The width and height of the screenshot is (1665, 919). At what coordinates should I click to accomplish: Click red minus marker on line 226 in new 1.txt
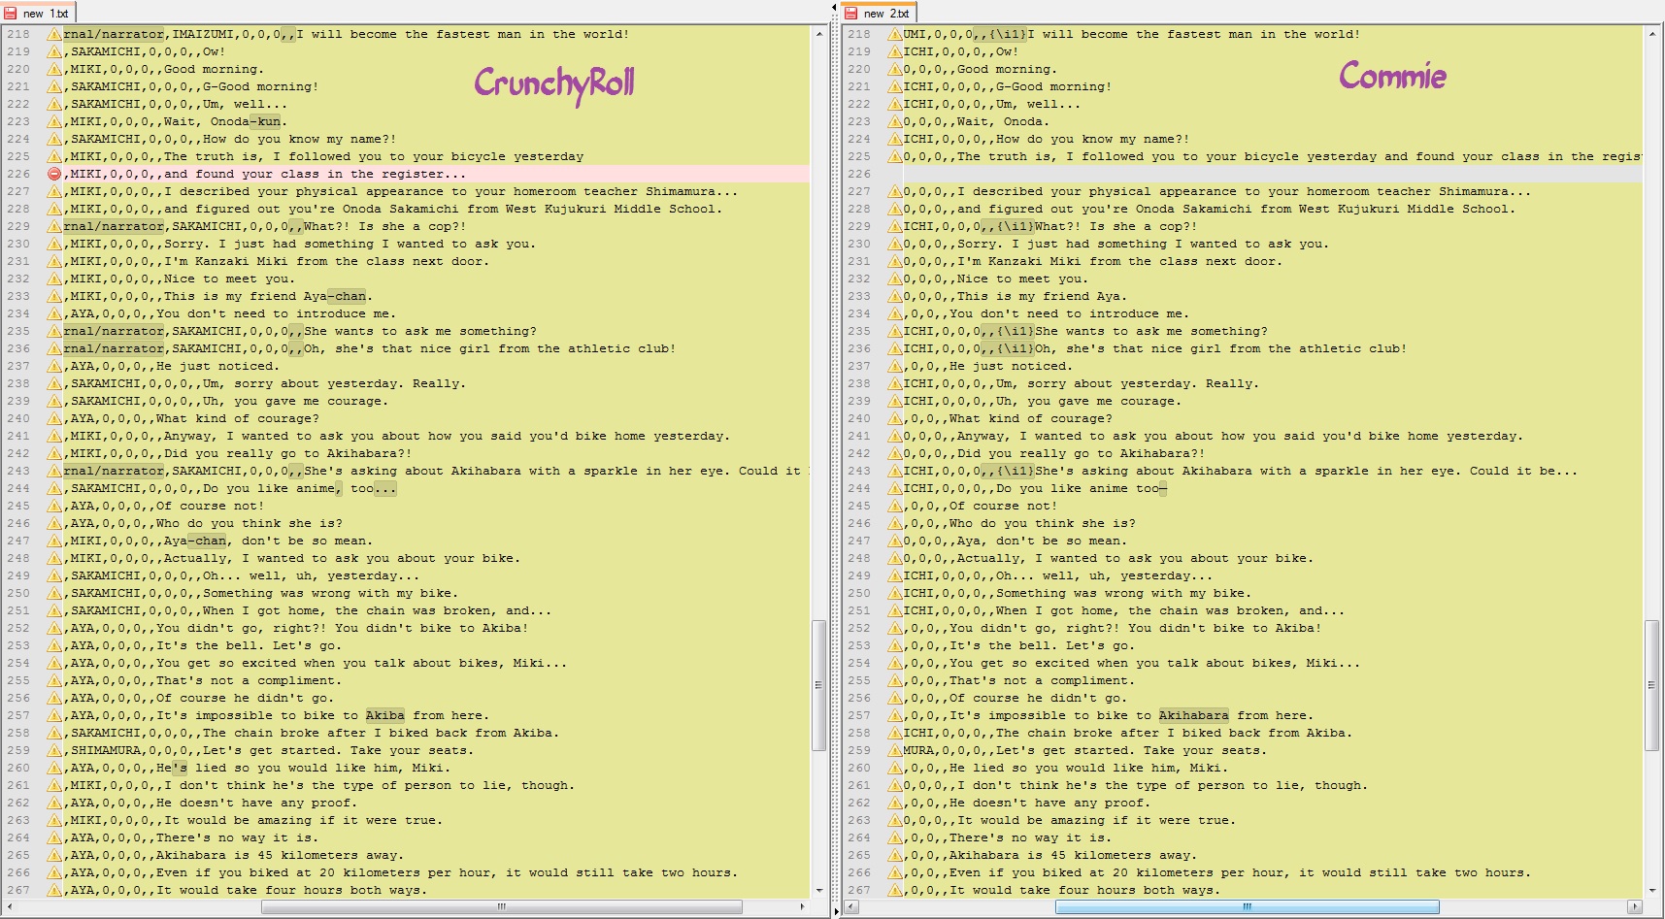point(54,174)
